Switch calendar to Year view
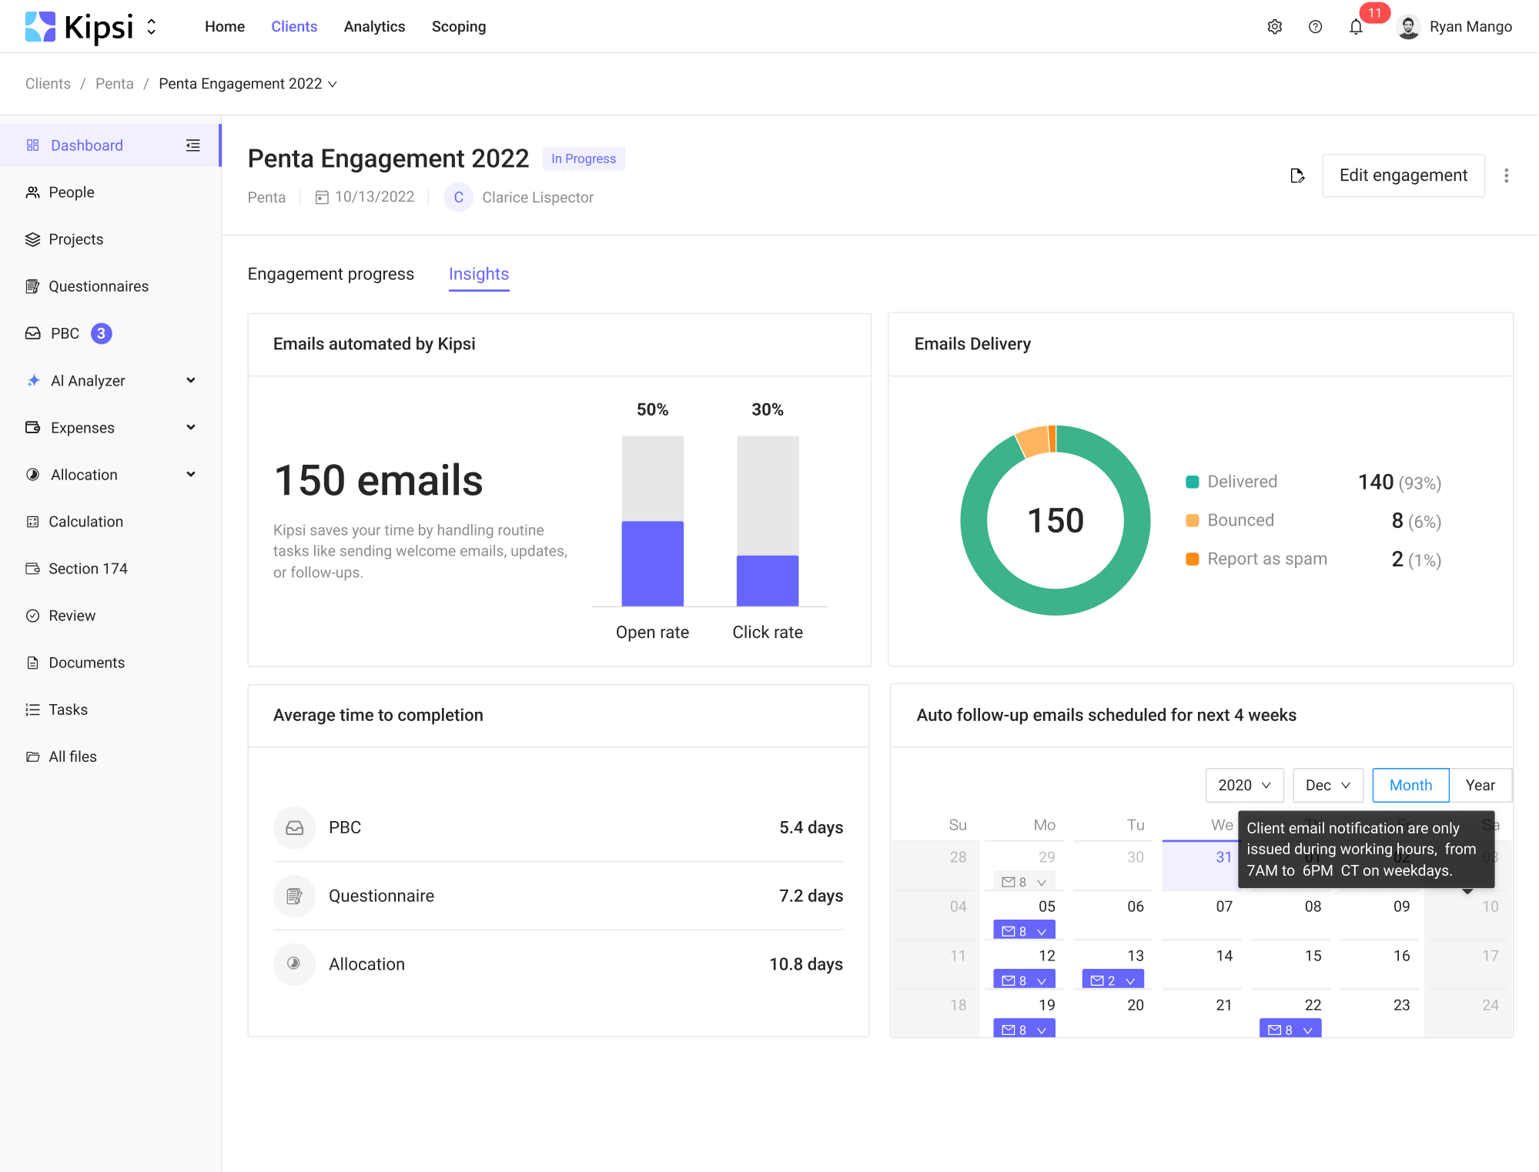Screen dimensions: 1539x1172 (1480, 785)
